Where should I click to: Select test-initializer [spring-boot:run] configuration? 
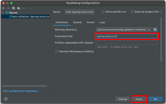pos(25,17)
